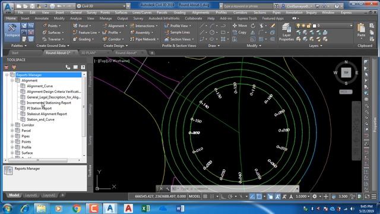The image size is (380, 214).
Task: Open the Analyze ribbon tab
Action: pos(76,18)
